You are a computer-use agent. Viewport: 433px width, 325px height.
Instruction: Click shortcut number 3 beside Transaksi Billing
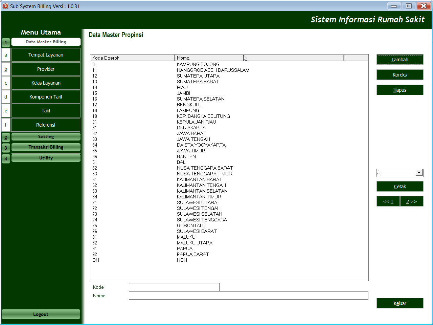click(6, 148)
